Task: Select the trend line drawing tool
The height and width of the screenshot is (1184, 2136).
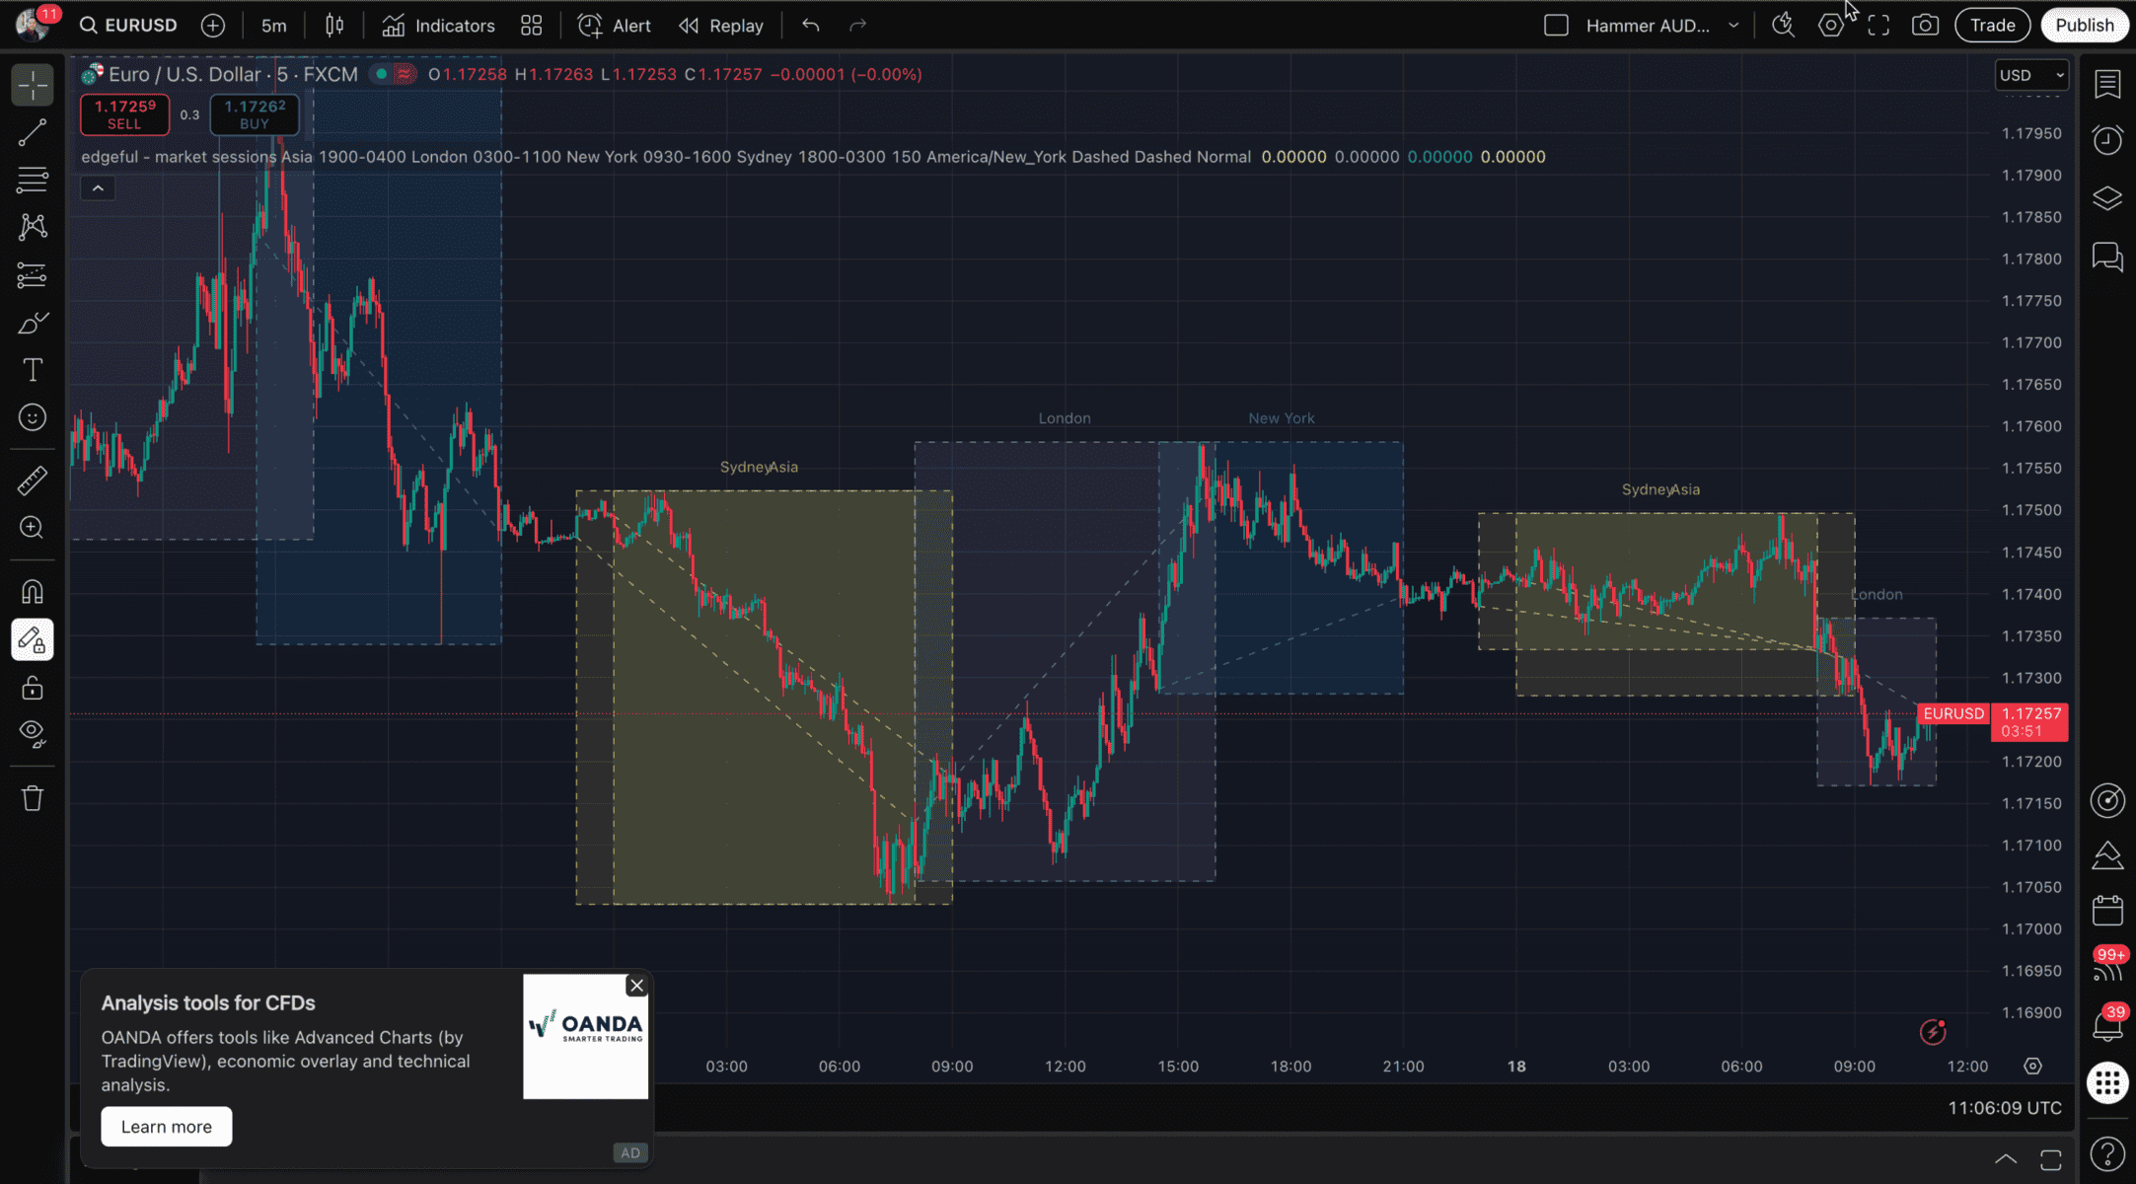Action: [33, 132]
